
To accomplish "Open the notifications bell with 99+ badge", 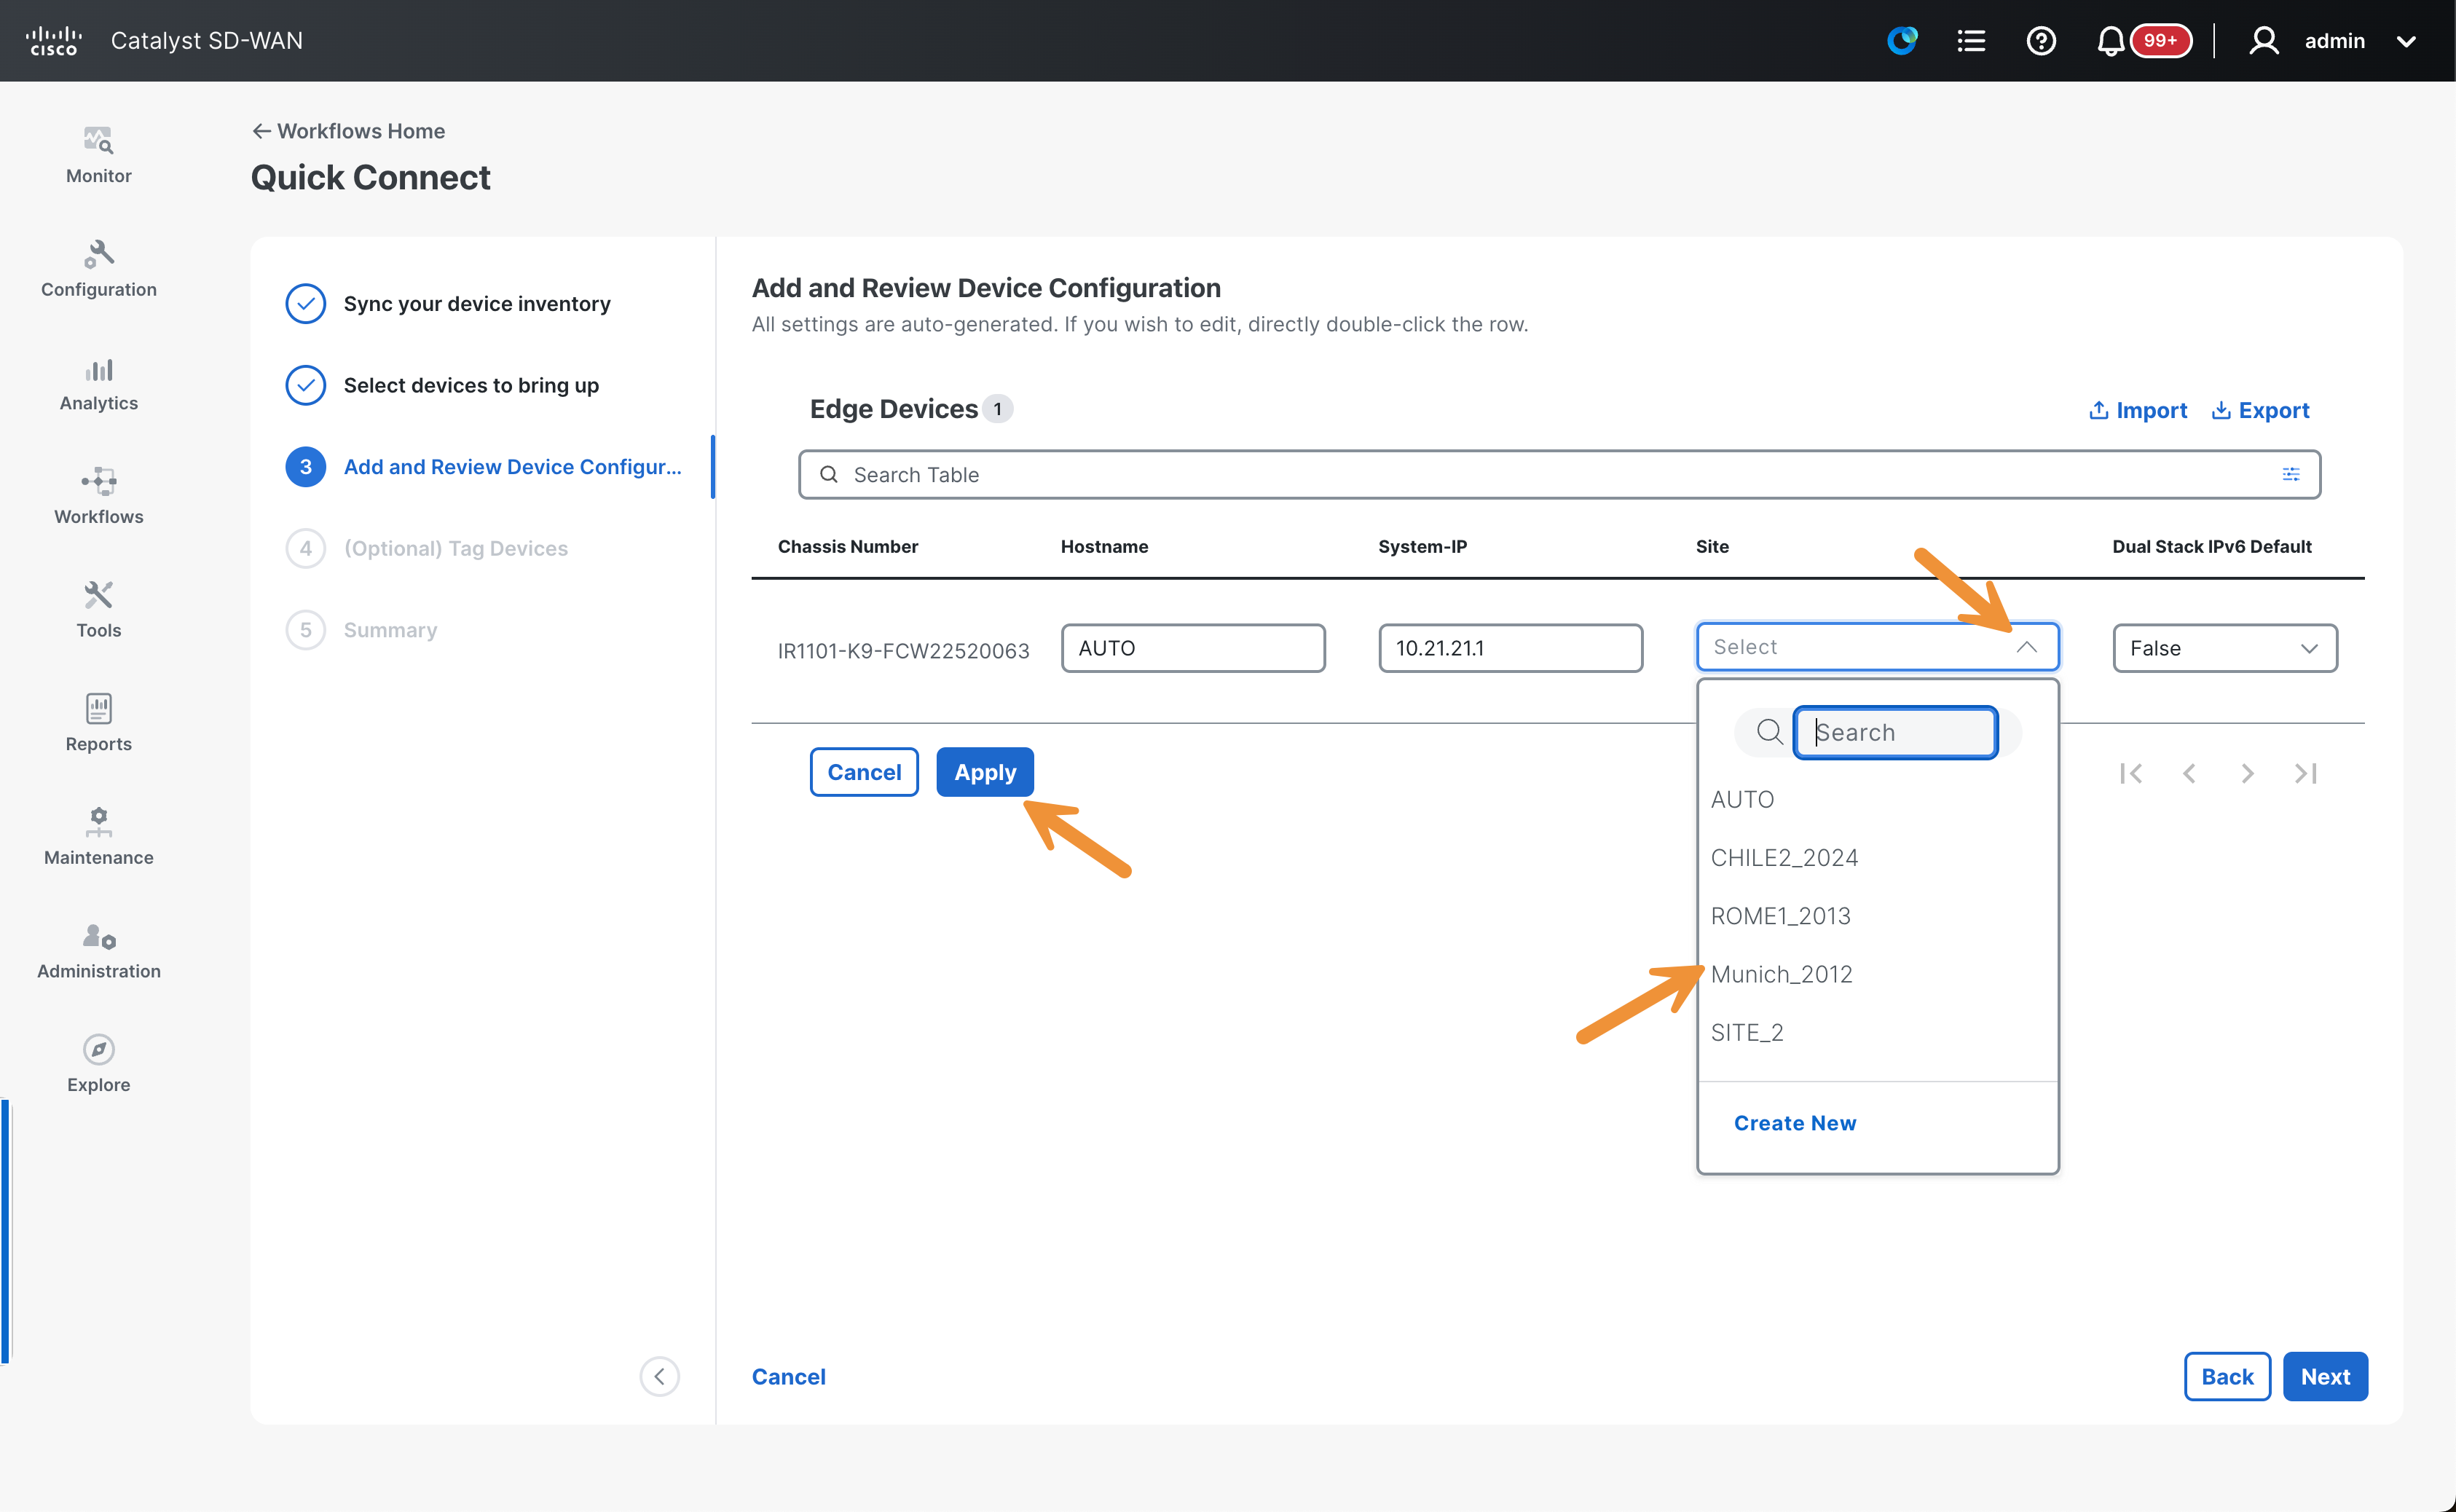I will pyautogui.click(x=2143, y=41).
